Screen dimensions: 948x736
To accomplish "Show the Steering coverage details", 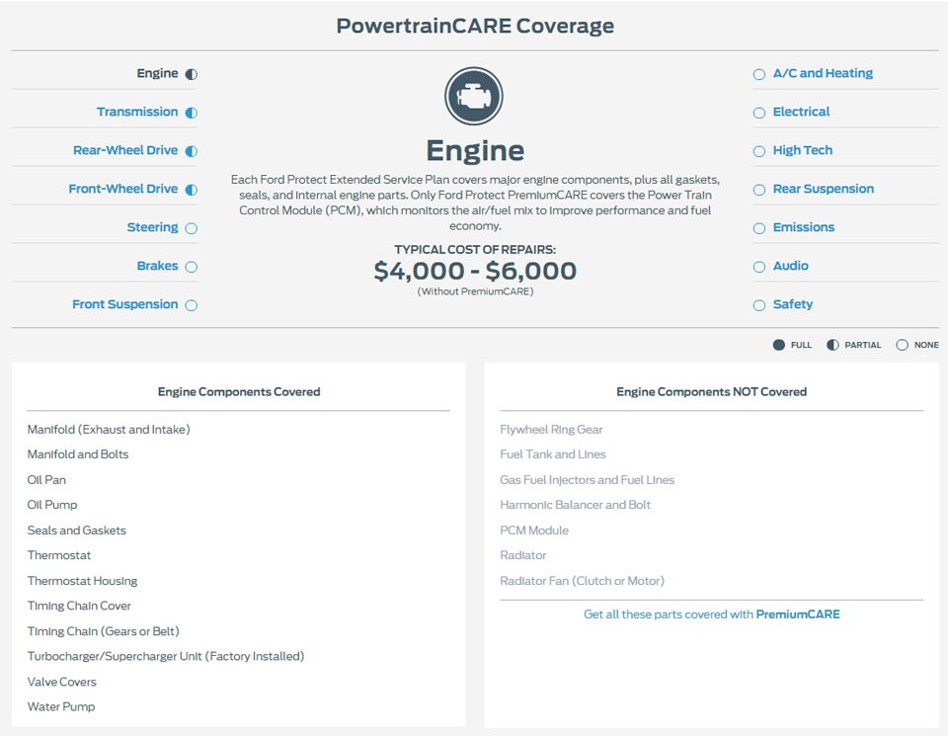I will click(152, 227).
